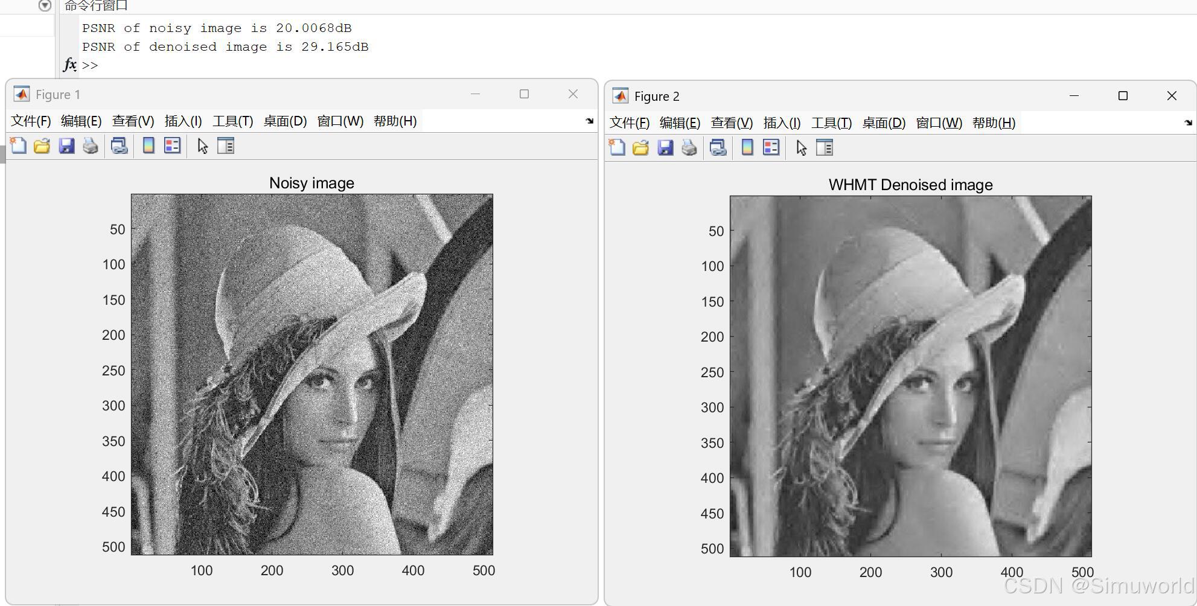The image size is (1197, 606).
Task: Click the 'Noisy image' title text
Action: [x=311, y=183]
